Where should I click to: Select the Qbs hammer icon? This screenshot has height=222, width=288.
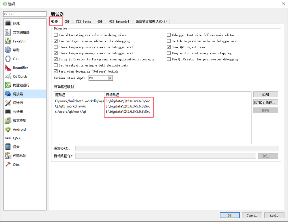click(8, 164)
